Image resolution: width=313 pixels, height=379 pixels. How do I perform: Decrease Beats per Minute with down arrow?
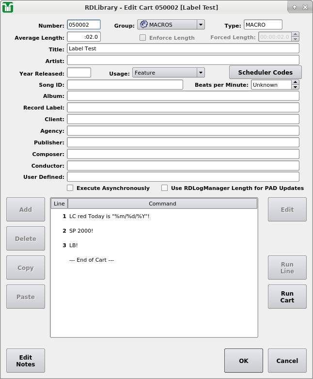[x=295, y=87]
